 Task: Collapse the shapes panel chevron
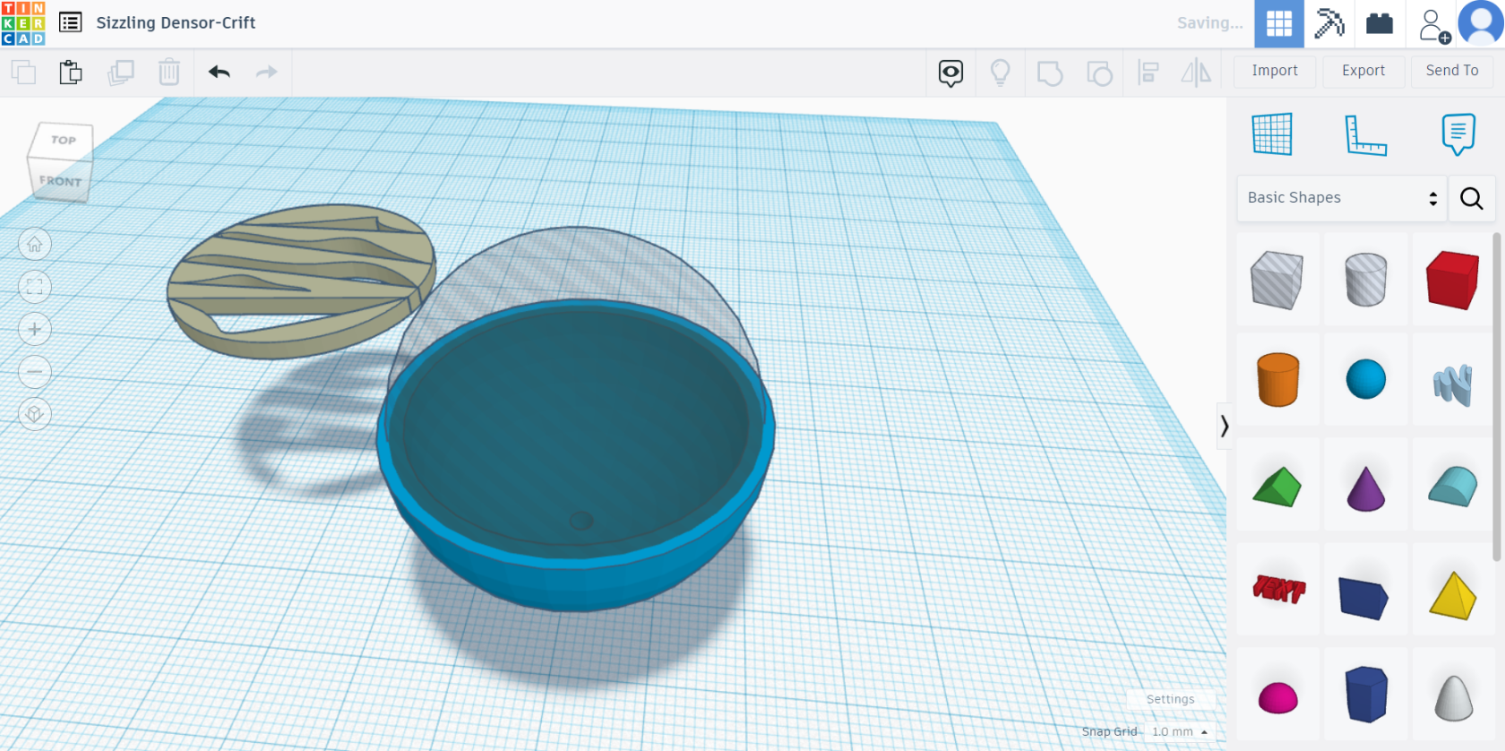coord(1224,427)
